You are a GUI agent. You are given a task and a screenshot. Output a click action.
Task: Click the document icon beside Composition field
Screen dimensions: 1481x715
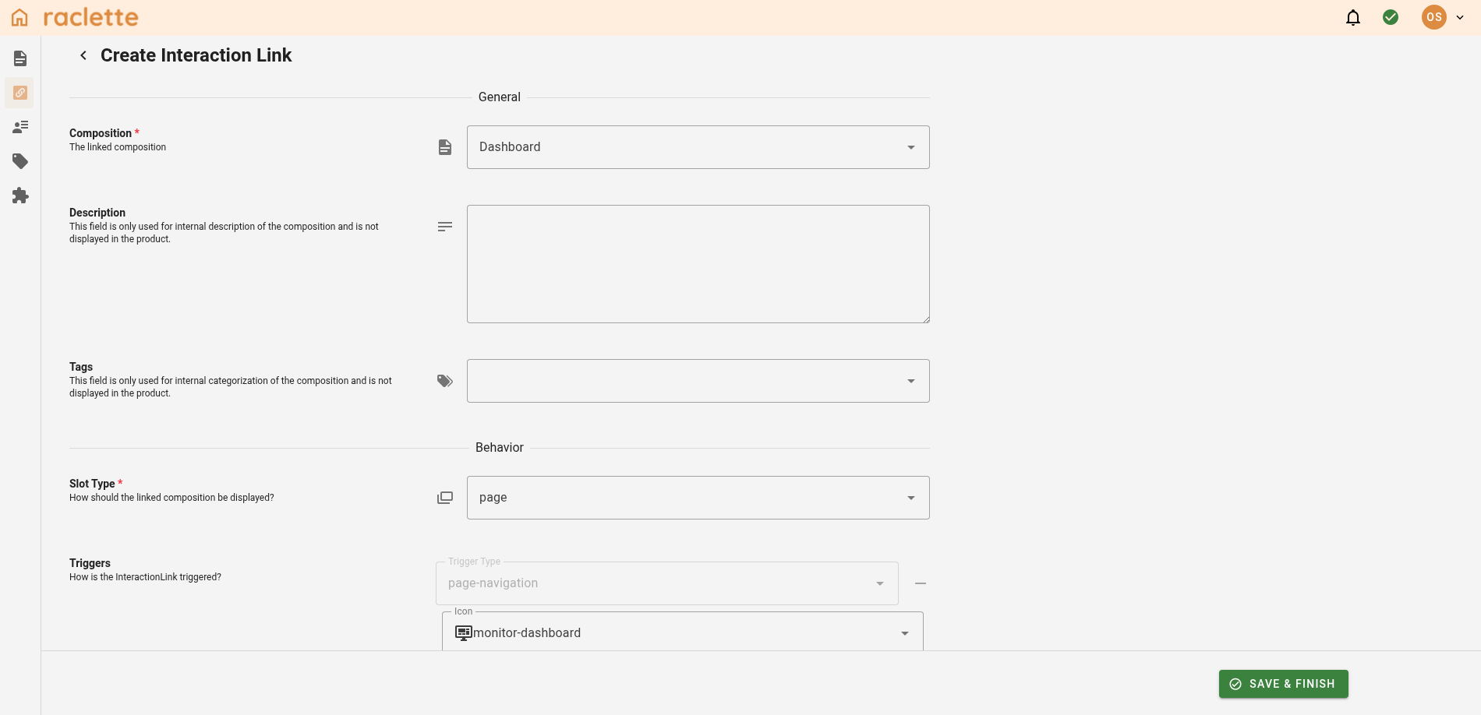pyautogui.click(x=444, y=146)
